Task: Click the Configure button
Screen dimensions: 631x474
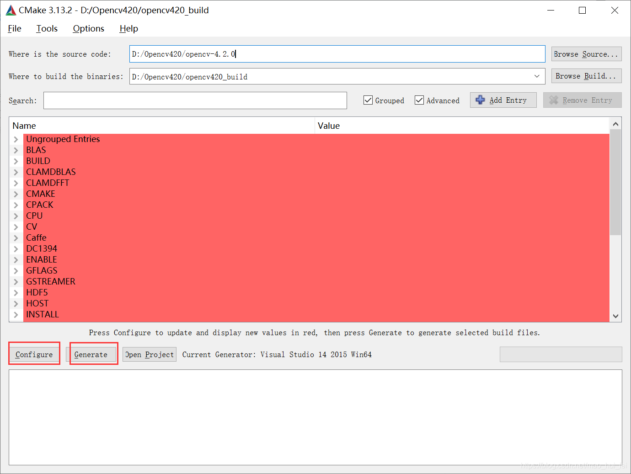Action: (34, 354)
